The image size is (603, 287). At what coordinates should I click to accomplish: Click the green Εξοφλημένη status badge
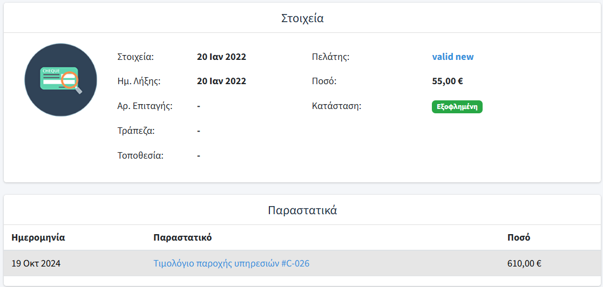coord(457,107)
